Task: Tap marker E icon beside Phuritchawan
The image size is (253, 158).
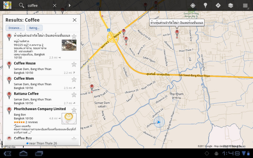Action: (x=9, y=111)
